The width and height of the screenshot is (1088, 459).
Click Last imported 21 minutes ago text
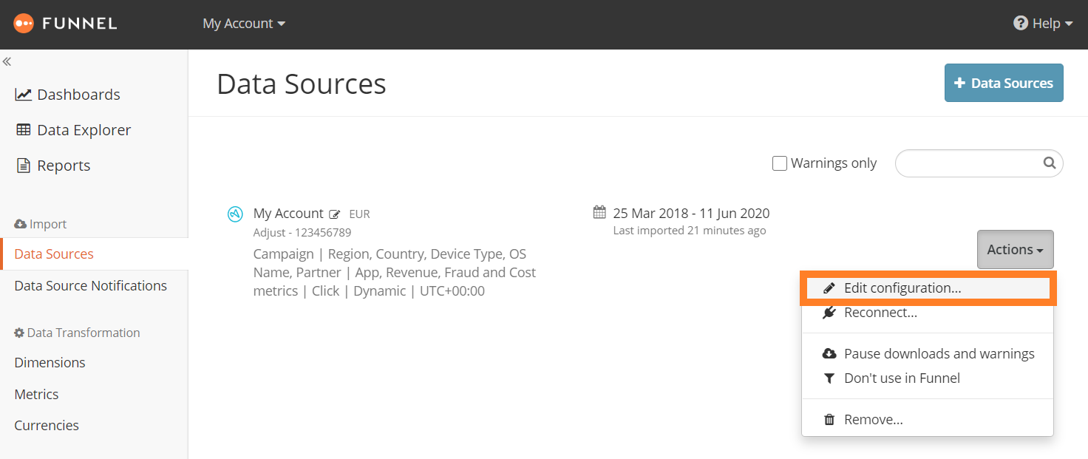pos(690,231)
